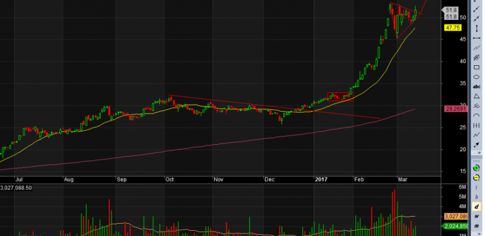The width and height of the screenshot is (485, 236).
Task: Click the yellow zoom out icon
Action: [x=477, y=178]
